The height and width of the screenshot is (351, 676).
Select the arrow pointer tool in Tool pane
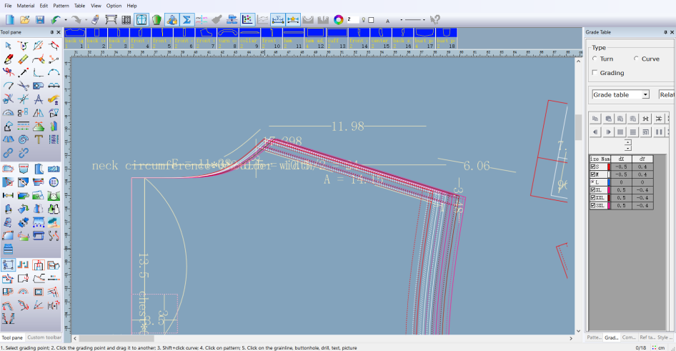tap(8, 46)
